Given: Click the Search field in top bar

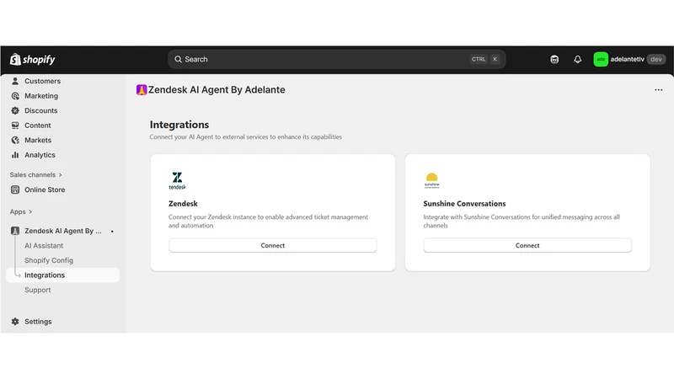Looking at the screenshot, I should 336,59.
